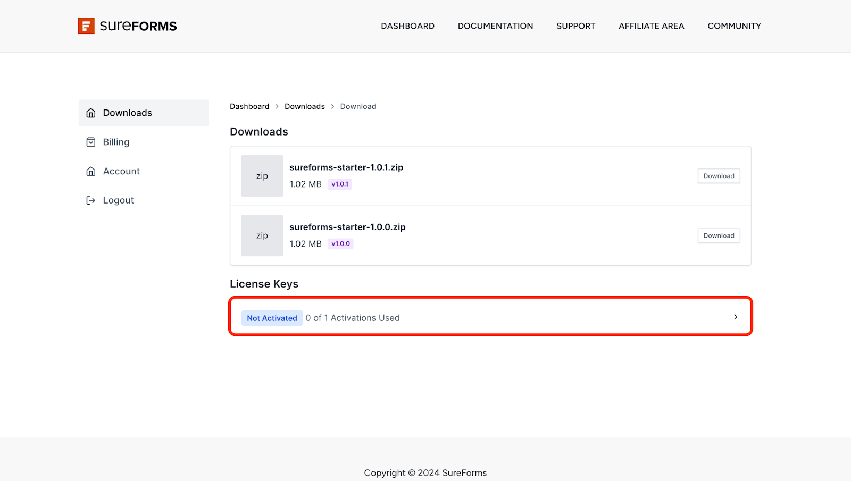This screenshot has height=481, width=851.
Task: Click the SureForms wordmark text
Action: pyautogui.click(x=138, y=26)
